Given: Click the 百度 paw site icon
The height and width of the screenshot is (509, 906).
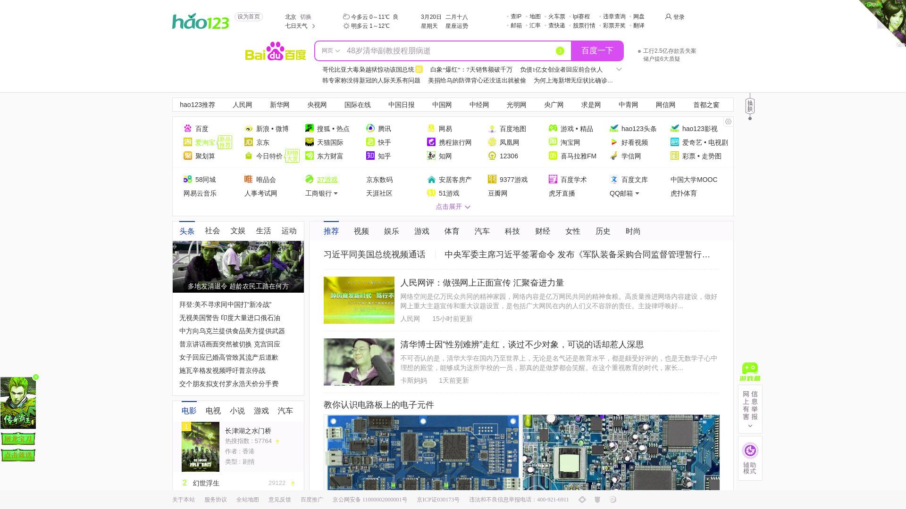Looking at the screenshot, I should pyautogui.click(x=188, y=128).
